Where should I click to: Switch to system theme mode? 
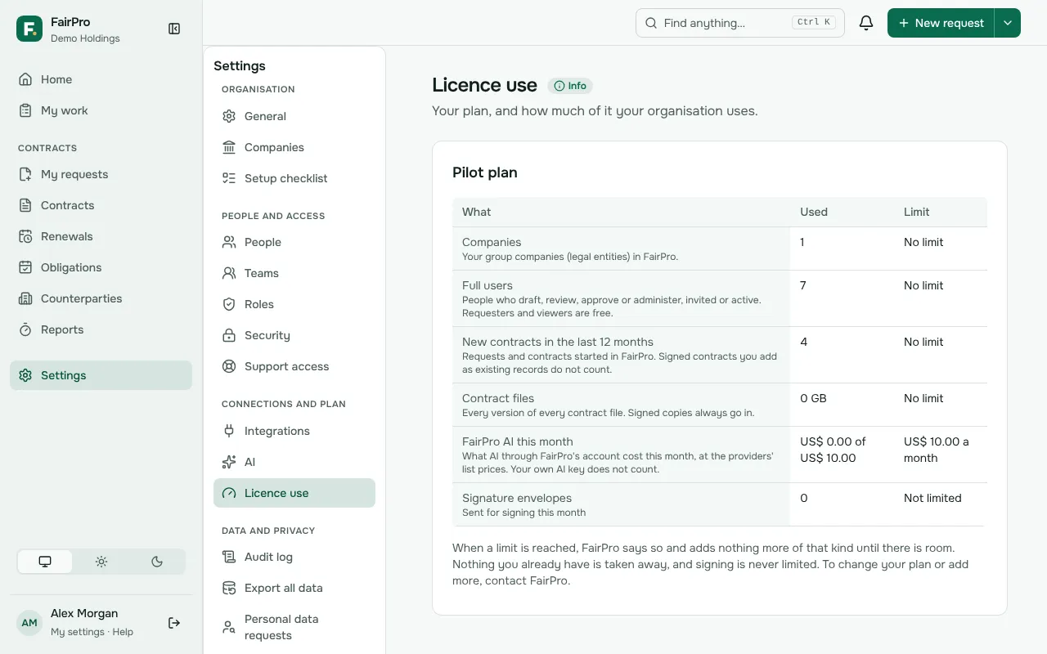pyautogui.click(x=45, y=562)
